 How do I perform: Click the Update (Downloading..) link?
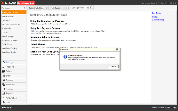159,18
